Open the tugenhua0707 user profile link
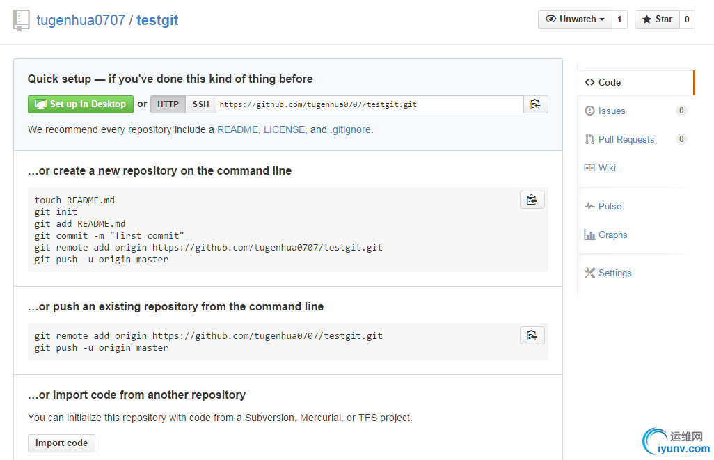 (x=80, y=20)
